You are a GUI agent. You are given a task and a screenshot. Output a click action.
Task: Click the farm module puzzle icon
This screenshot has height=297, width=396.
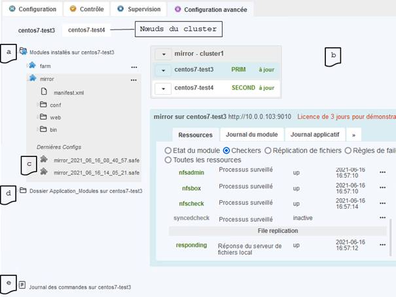coord(31,66)
